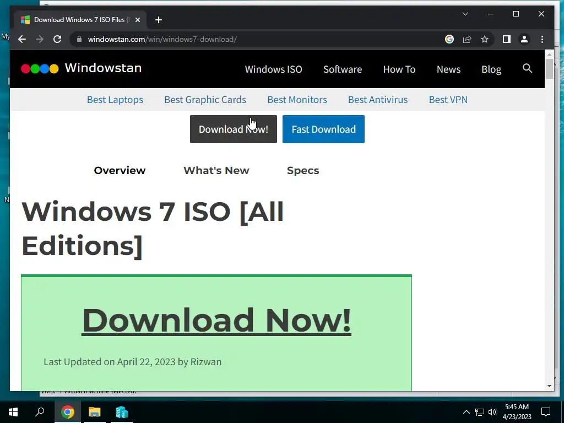Open Chrome side panel
This screenshot has width=564, height=423.
507,39
